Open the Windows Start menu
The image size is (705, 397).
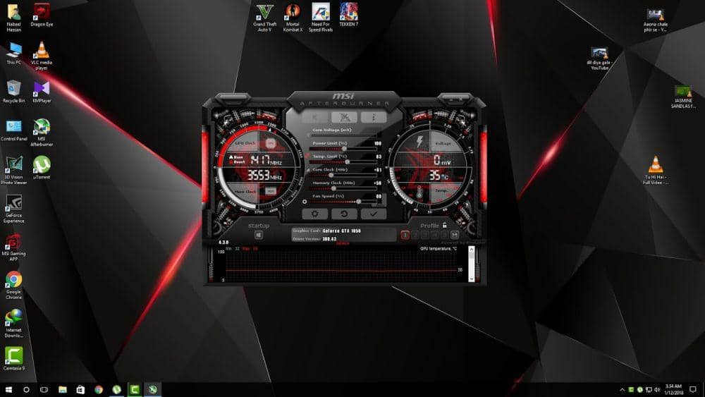click(x=9, y=389)
